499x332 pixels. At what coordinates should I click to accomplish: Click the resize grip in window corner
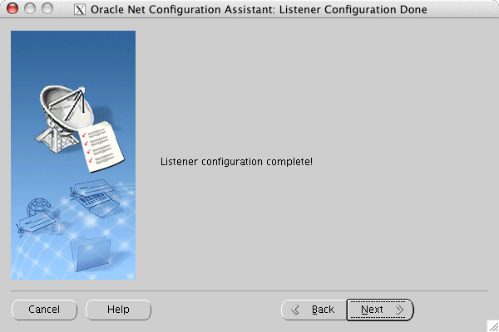(x=492, y=325)
